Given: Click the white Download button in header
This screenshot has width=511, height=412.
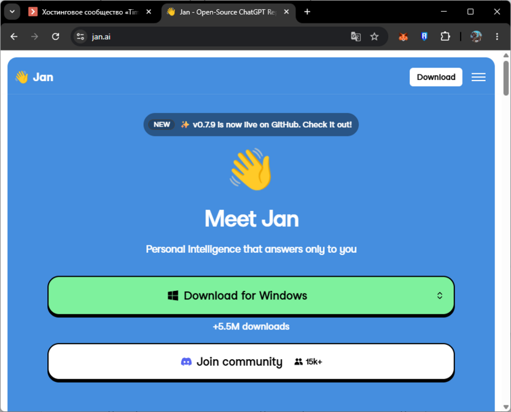Looking at the screenshot, I should 435,77.
